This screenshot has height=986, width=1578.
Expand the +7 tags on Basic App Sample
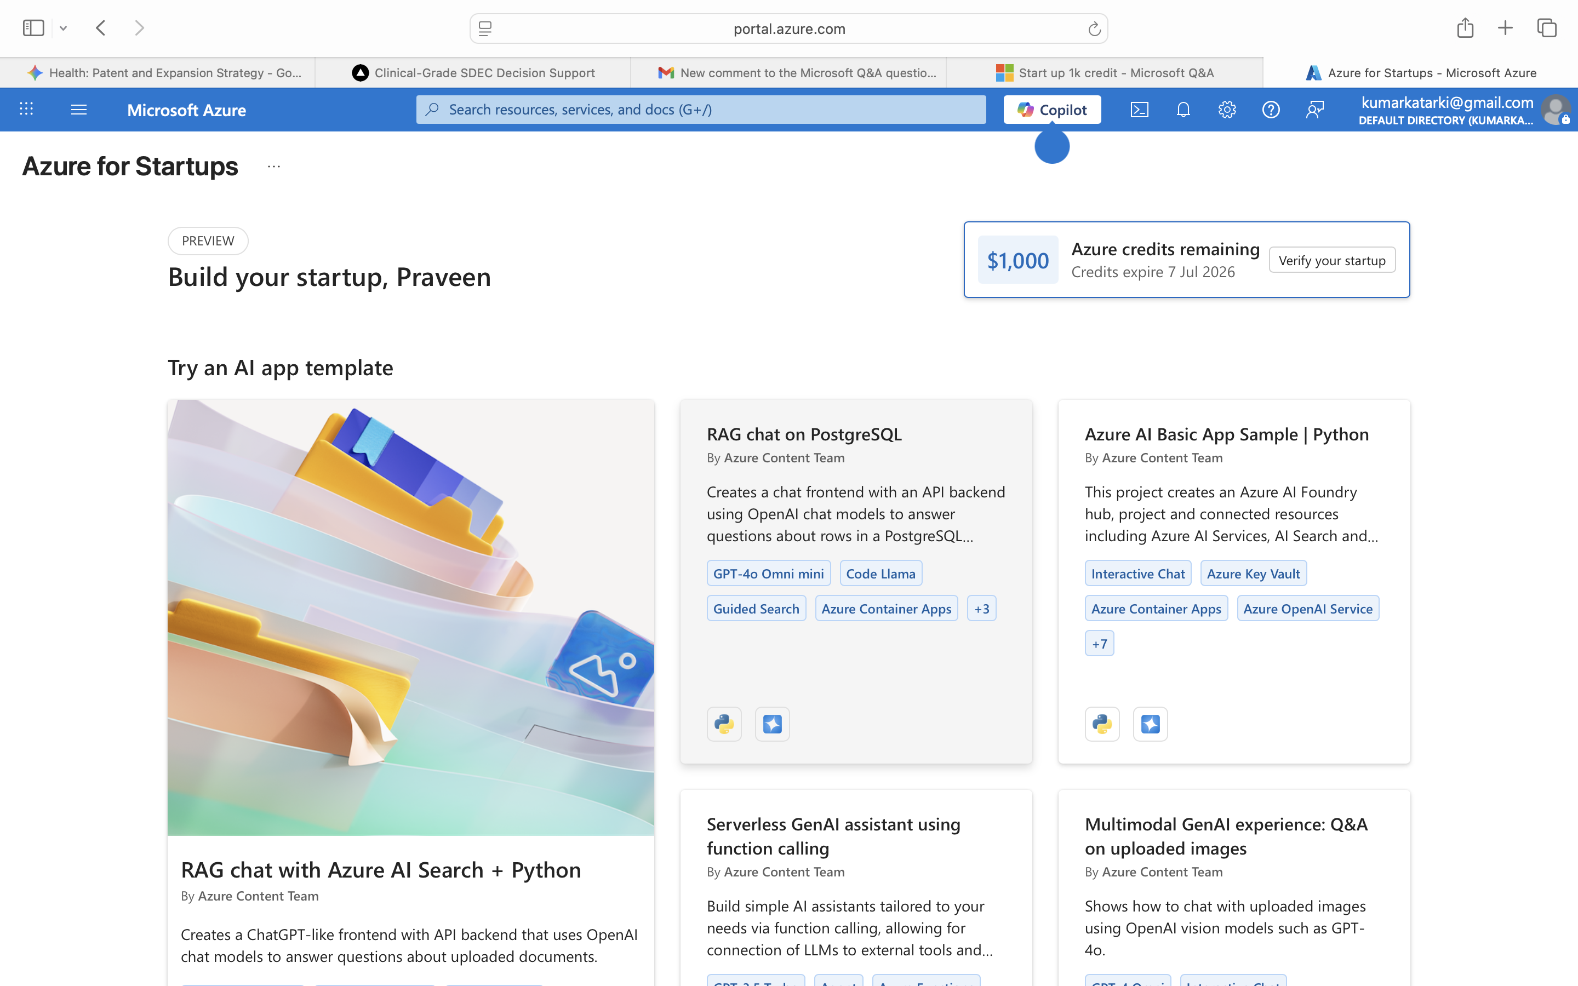point(1099,644)
